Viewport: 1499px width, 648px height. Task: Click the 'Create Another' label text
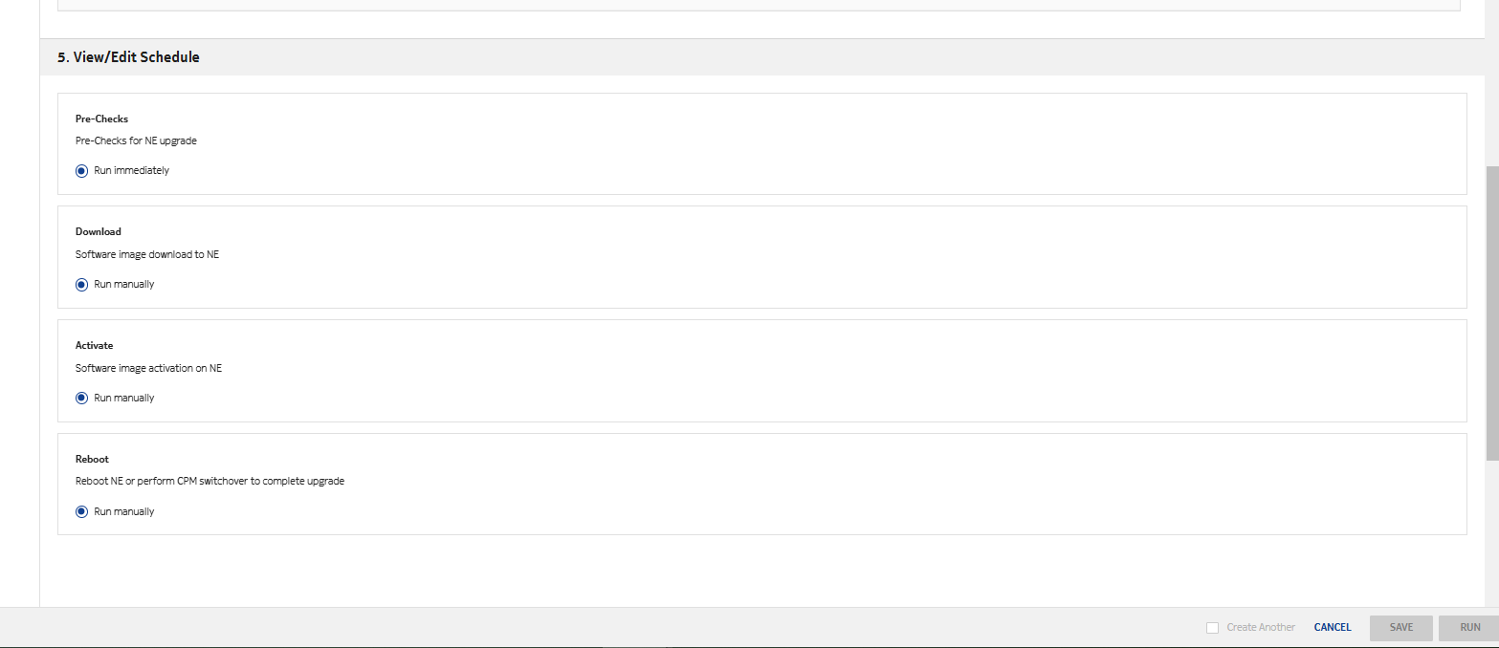pyautogui.click(x=1261, y=628)
